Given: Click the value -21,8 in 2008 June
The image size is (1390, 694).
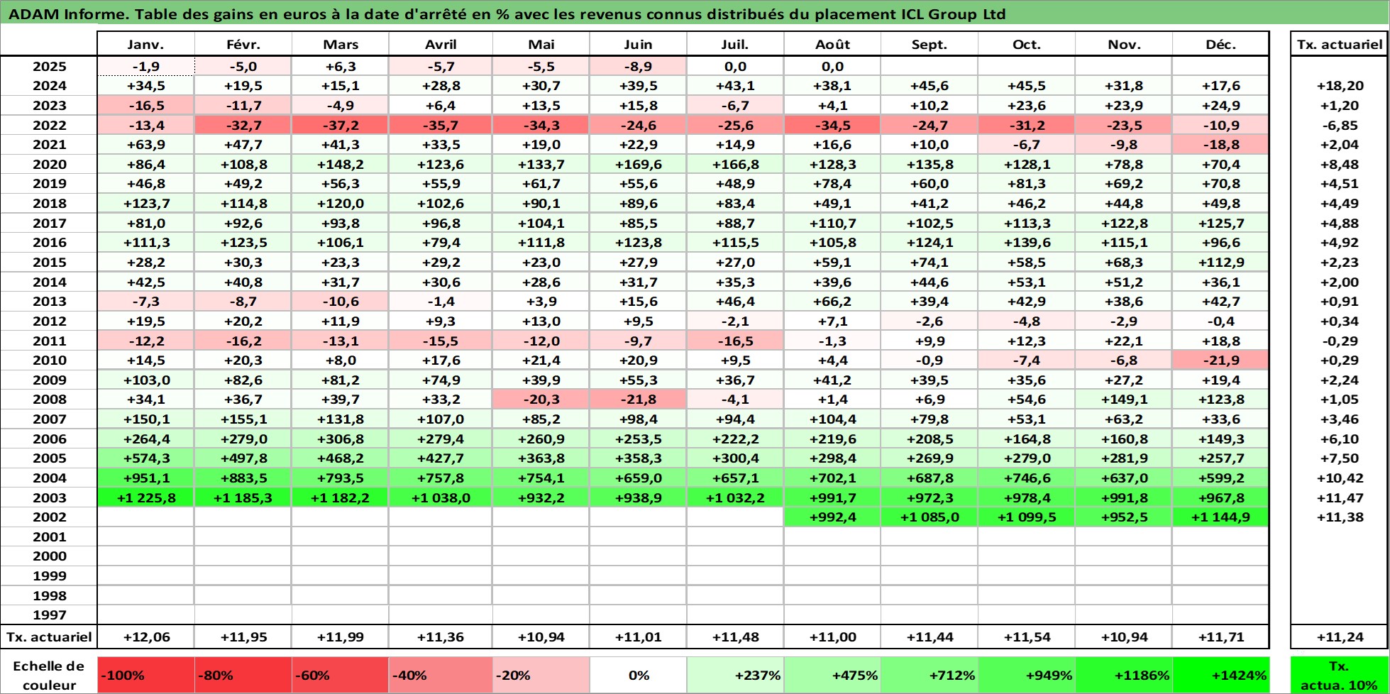Looking at the screenshot, I should pos(638,399).
